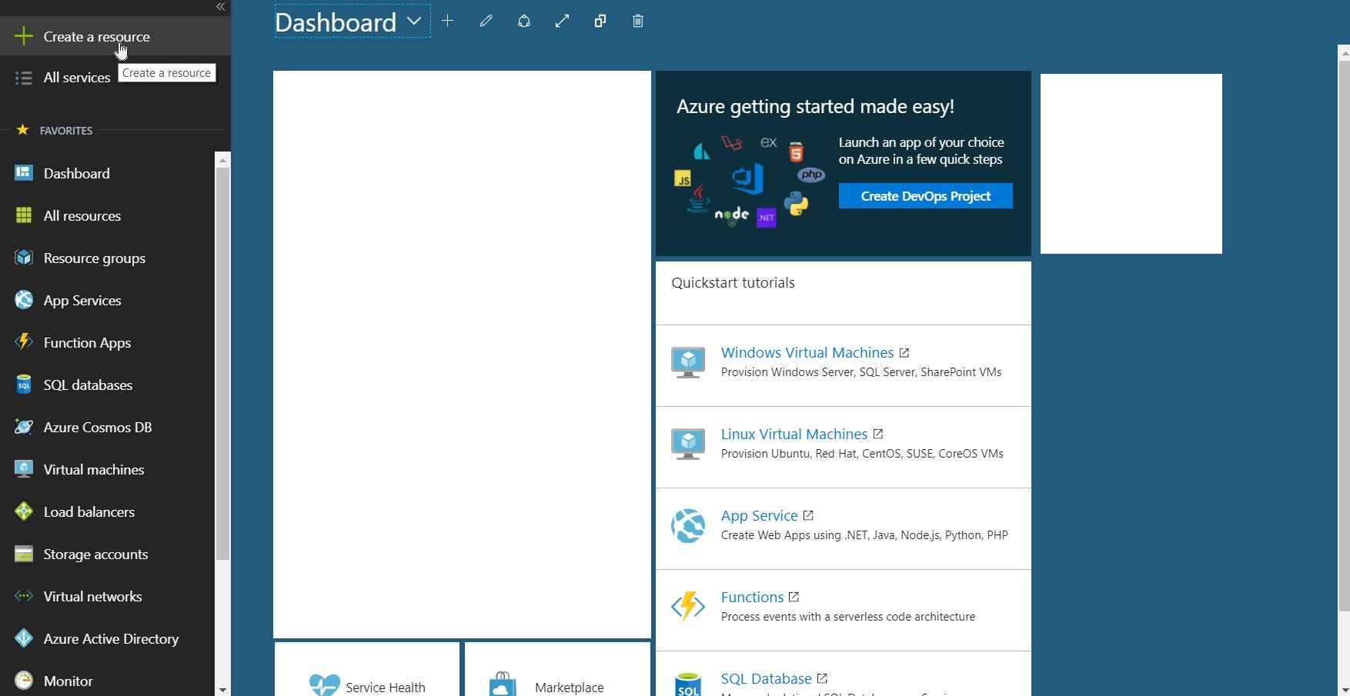Viewport: 1350px width, 696px height.
Task: Click the dashboard page scrollbar down arrow
Action: pos(1344,690)
